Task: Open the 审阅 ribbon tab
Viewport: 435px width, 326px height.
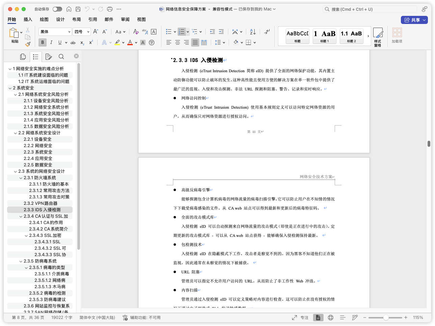Action: point(125,20)
